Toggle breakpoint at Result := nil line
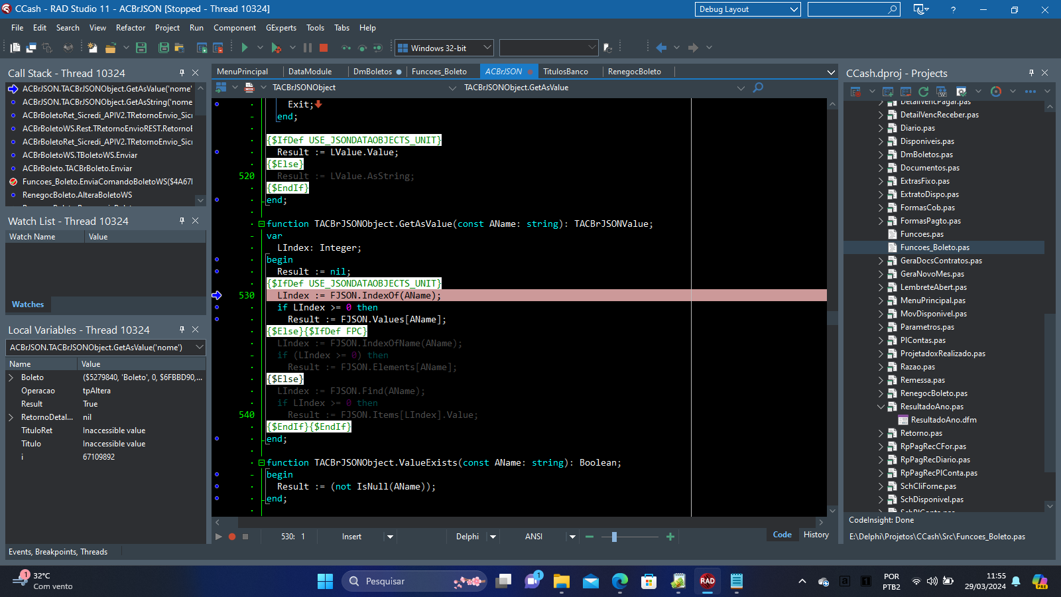1061x597 pixels. 217,271
